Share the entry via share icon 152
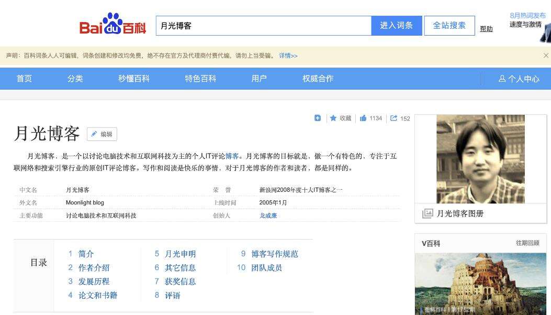The width and height of the screenshot is (551, 315). 400,118
